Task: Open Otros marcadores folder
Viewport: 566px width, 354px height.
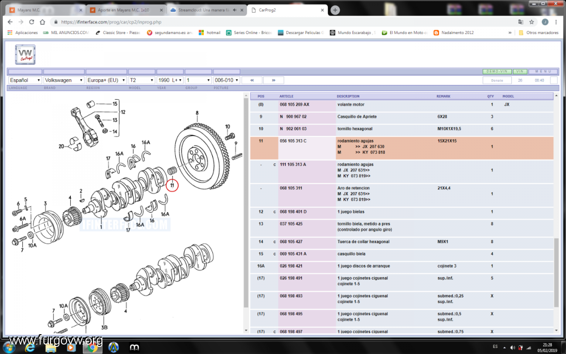Action: [x=538, y=33]
